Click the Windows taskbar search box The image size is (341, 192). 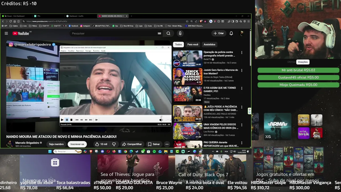67,151
